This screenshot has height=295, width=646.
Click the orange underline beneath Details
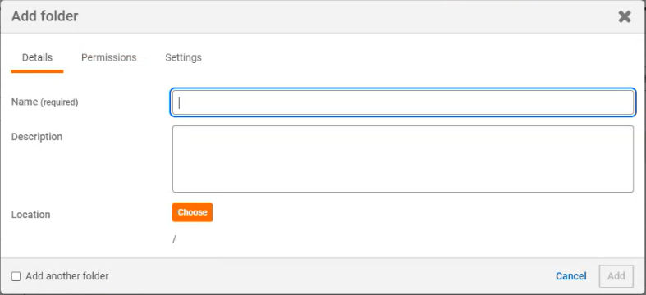point(37,71)
